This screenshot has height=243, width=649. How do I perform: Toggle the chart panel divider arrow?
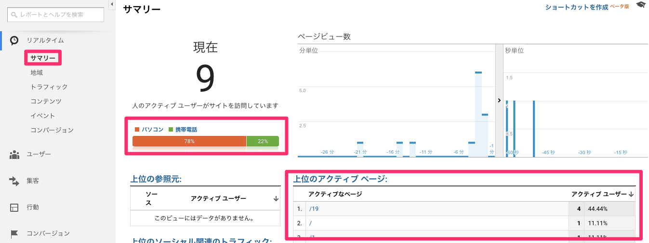pos(499,100)
